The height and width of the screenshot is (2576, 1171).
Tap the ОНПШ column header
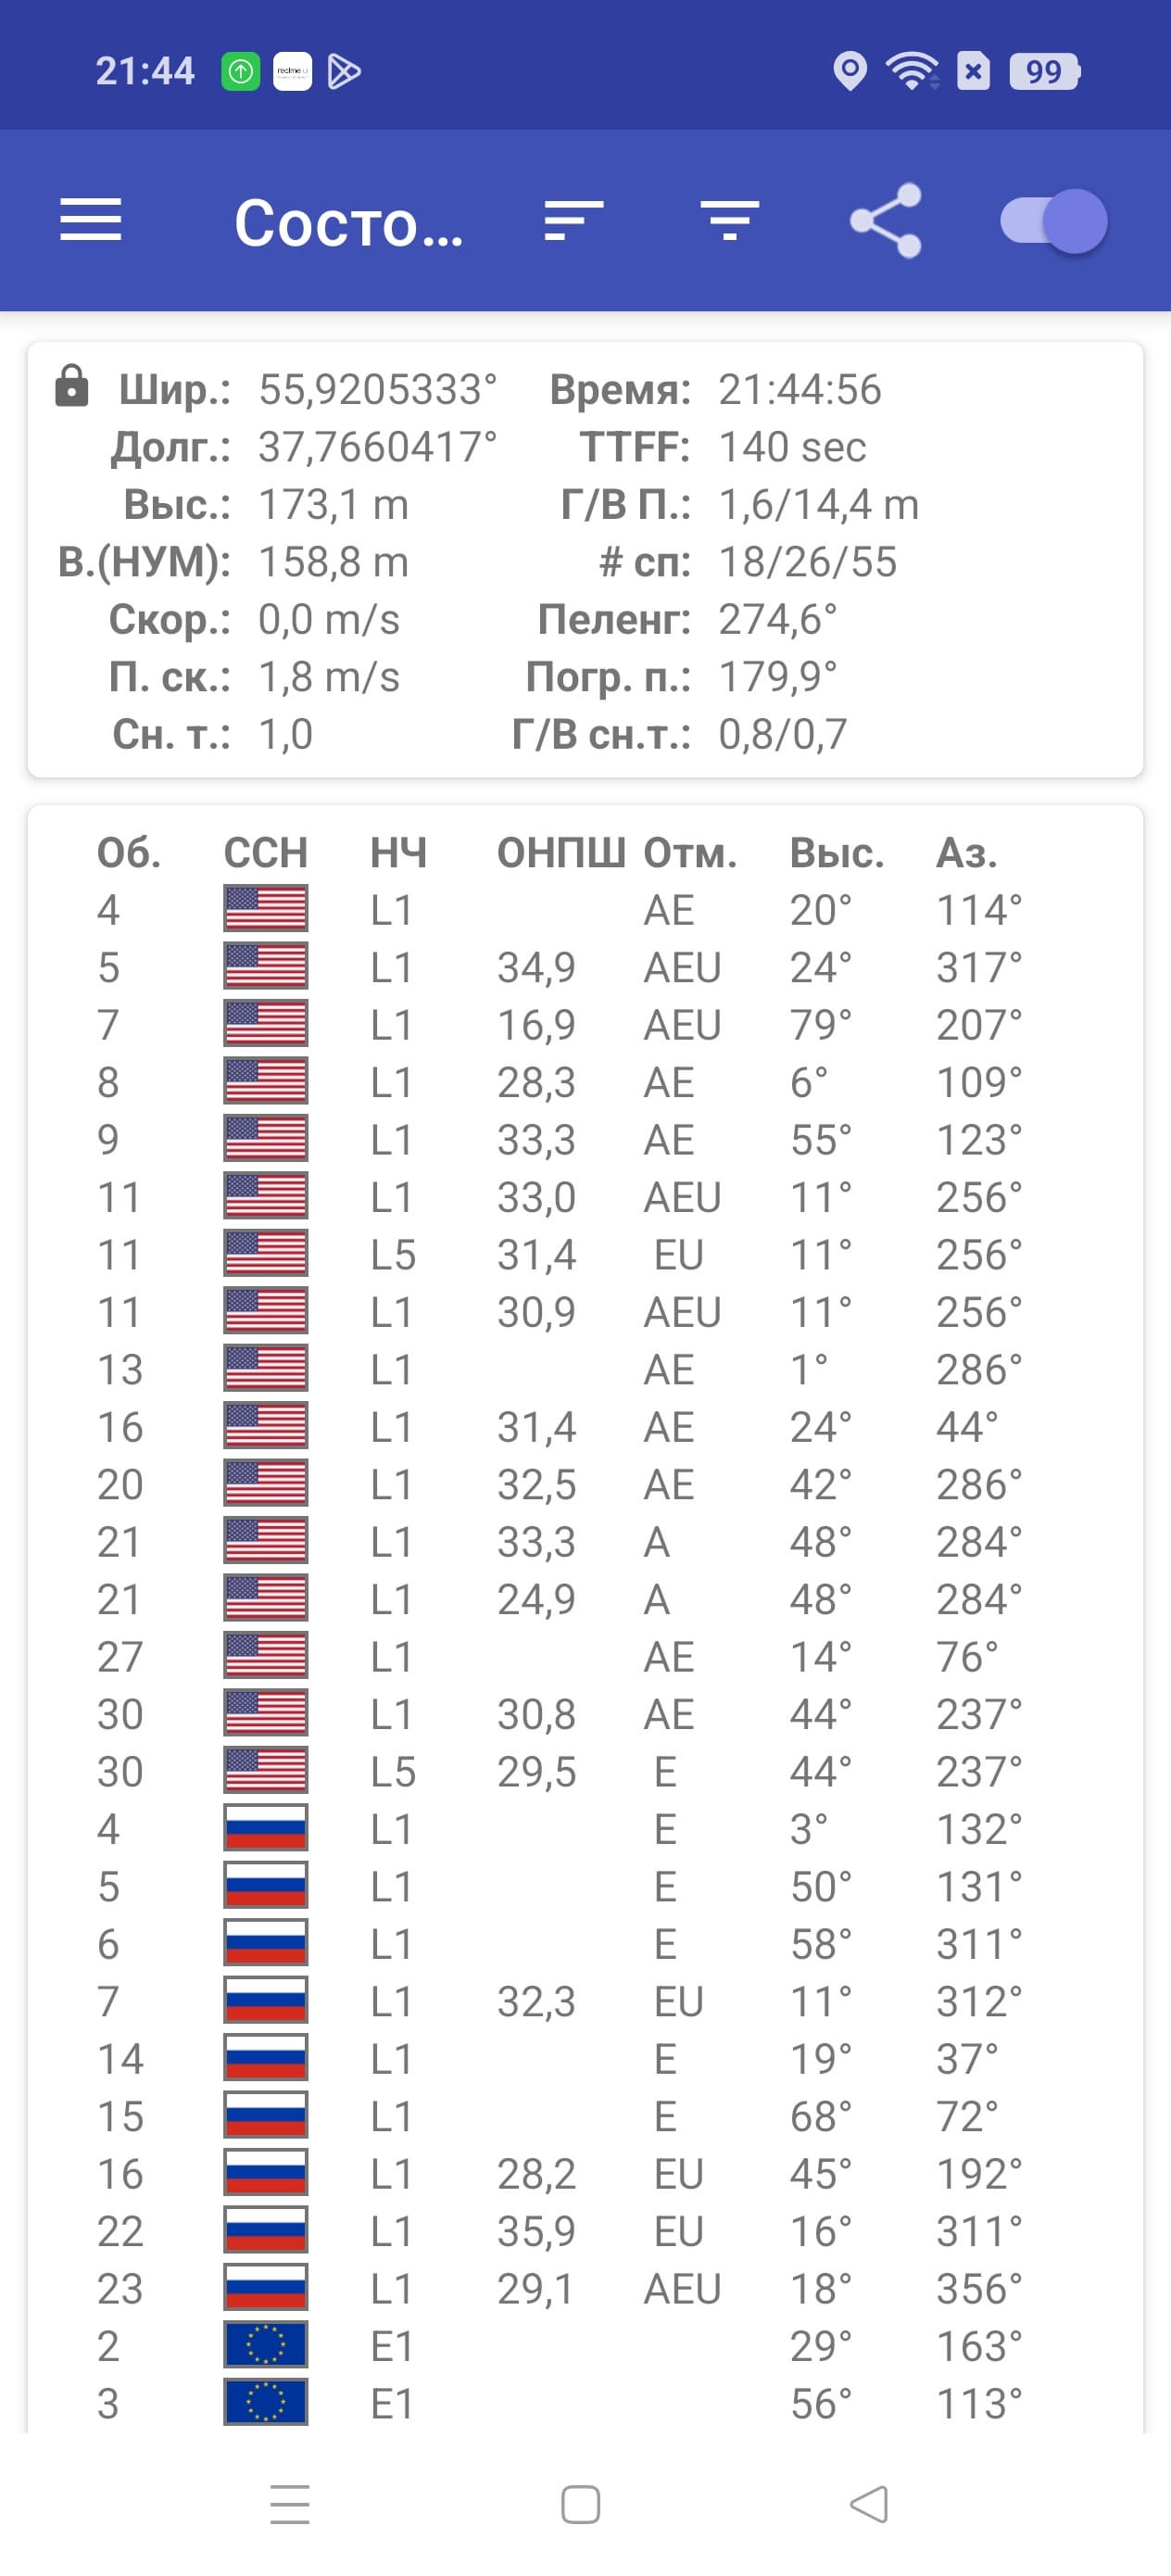pyautogui.click(x=561, y=853)
